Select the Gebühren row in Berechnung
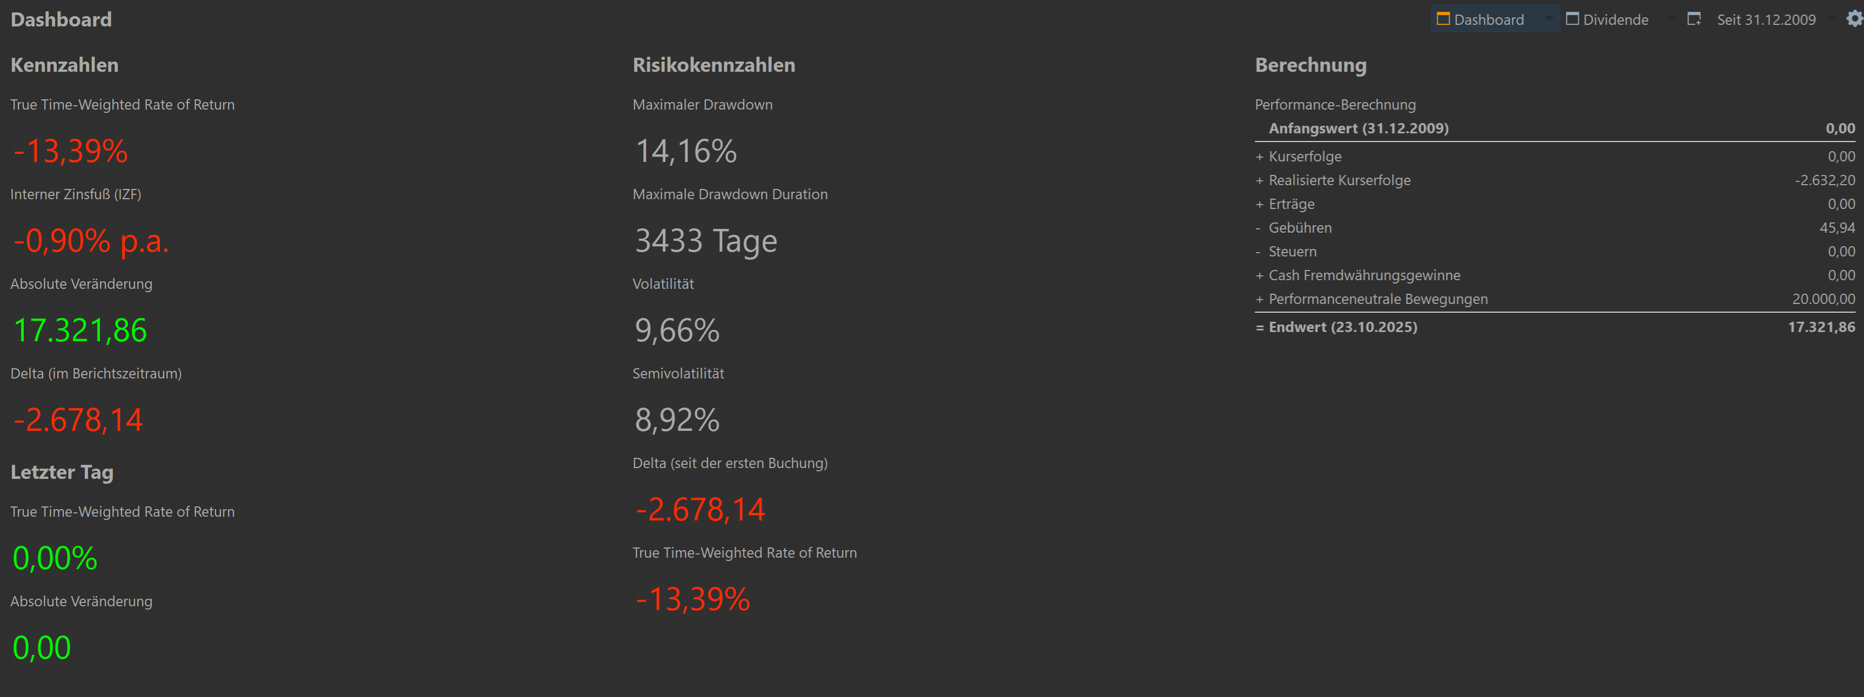This screenshot has width=1864, height=697. pos(1300,228)
